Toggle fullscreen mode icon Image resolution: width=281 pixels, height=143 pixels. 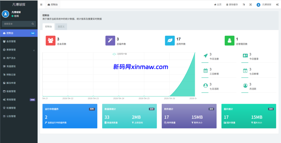pos(251,5)
